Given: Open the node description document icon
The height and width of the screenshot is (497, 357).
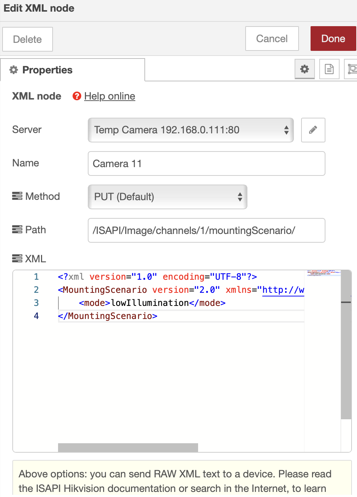Looking at the screenshot, I should point(329,69).
